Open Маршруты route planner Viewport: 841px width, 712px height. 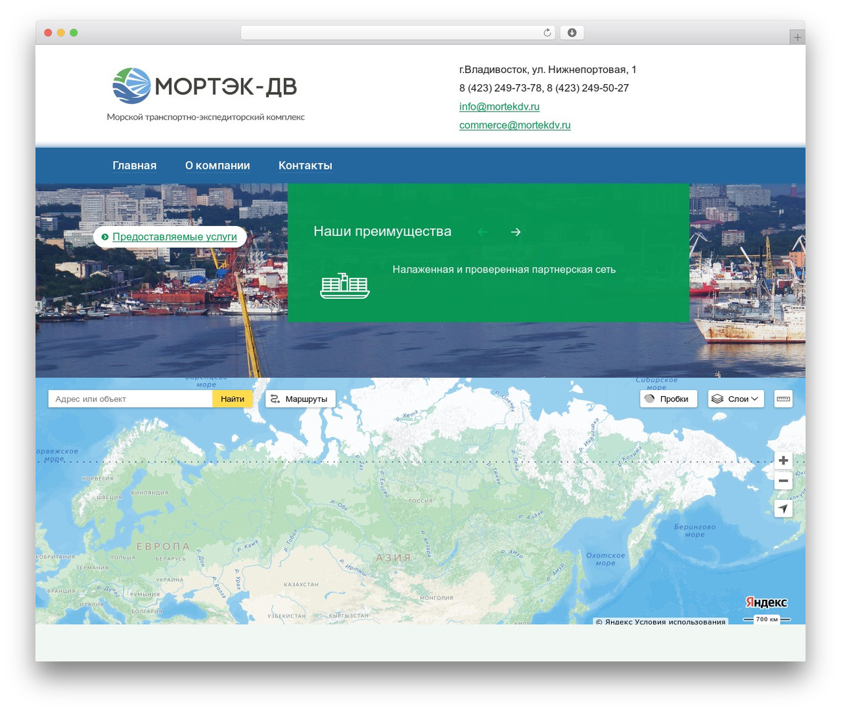300,399
